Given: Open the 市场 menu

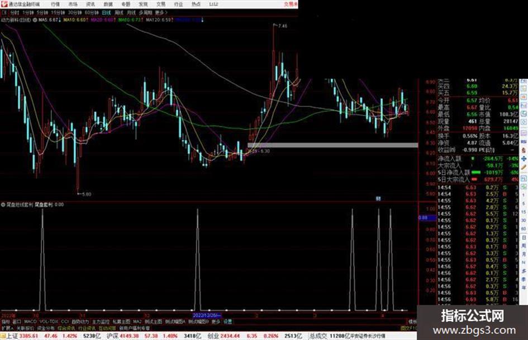Looking at the screenshot, I should point(73,4).
